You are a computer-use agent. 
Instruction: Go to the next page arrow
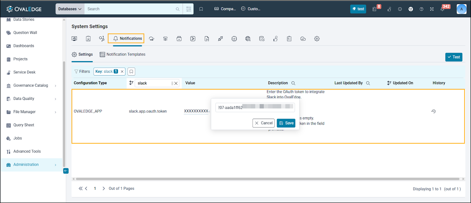pyautogui.click(x=104, y=189)
